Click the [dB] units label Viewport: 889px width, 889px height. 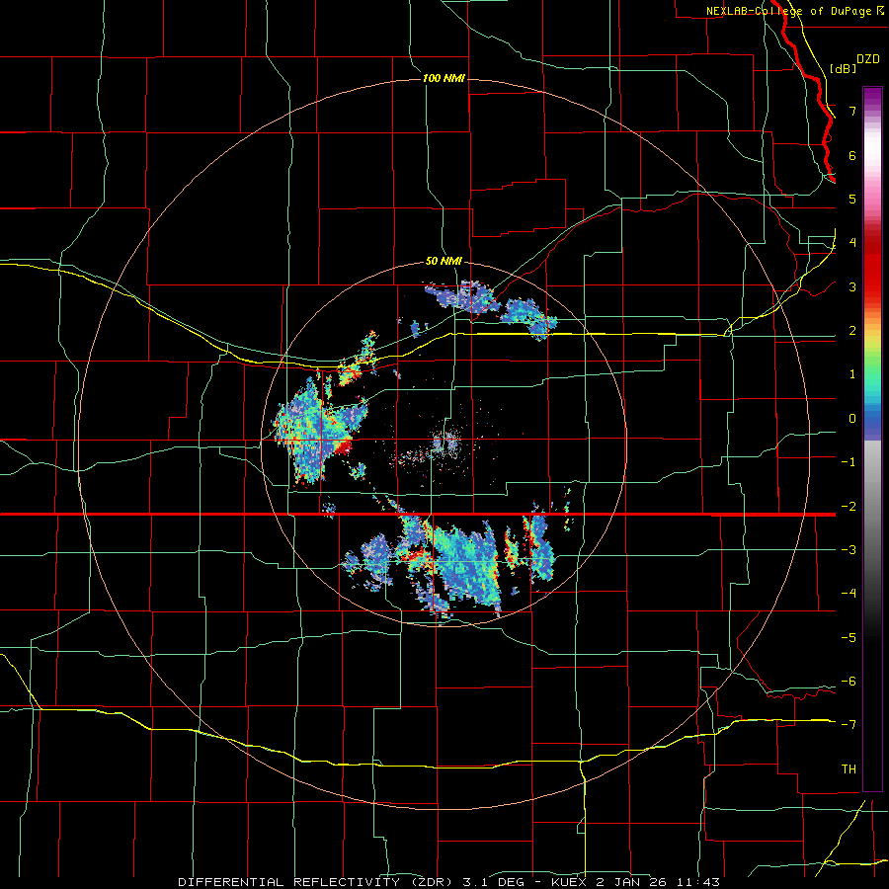pos(843,68)
